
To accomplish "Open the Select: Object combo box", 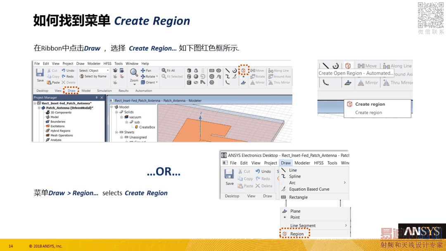I will 94,71.
